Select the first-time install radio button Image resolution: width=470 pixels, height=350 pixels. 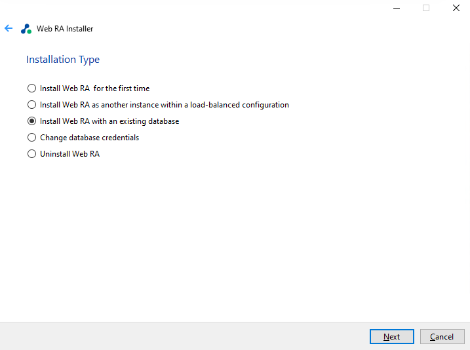tap(31, 88)
